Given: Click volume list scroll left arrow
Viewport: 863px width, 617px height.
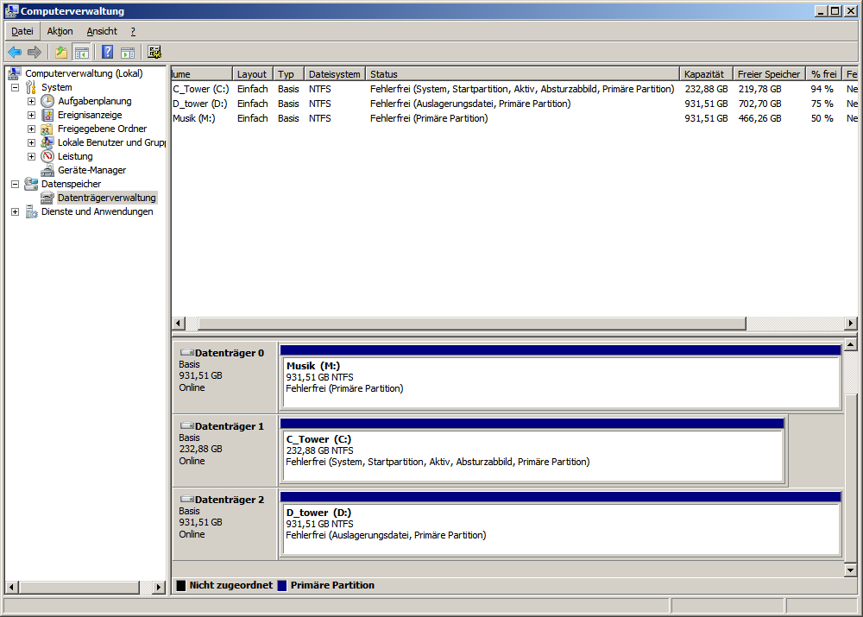Looking at the screenshot, I should [x=179, y=323].
